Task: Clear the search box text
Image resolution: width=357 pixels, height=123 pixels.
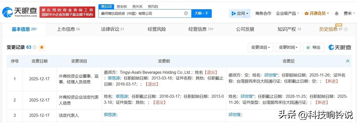Action: pos(186,13)
